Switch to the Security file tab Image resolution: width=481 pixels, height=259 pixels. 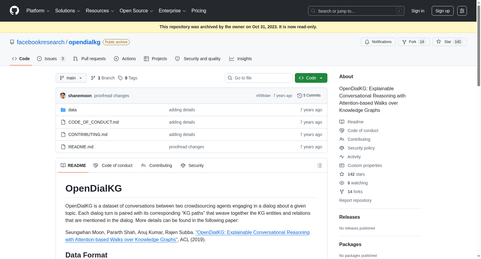tap(192, 165)
